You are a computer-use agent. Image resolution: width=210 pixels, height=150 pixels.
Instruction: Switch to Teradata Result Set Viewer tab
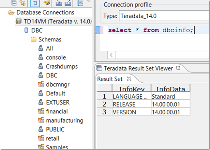pos(138,68)
